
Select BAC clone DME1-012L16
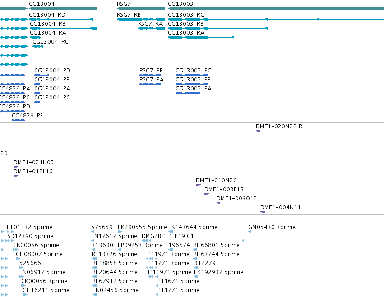click(199, 176)
